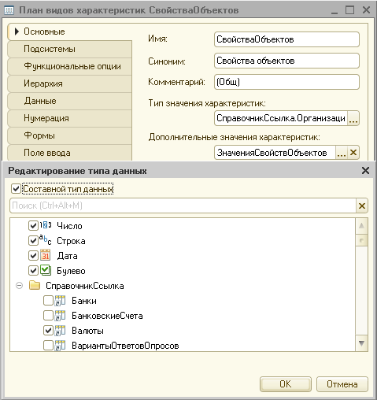Switch to Функциональные опции tab
Screen dimensions: 377x400
pyautogui.click(x=69, y=66)
